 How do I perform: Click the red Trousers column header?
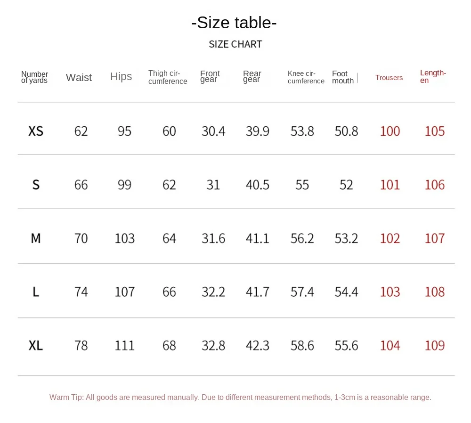point(389,78)
